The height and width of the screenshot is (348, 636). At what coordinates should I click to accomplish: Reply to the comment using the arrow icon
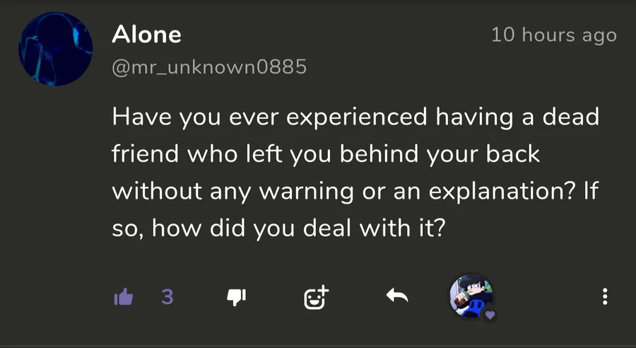pos(397,297)
